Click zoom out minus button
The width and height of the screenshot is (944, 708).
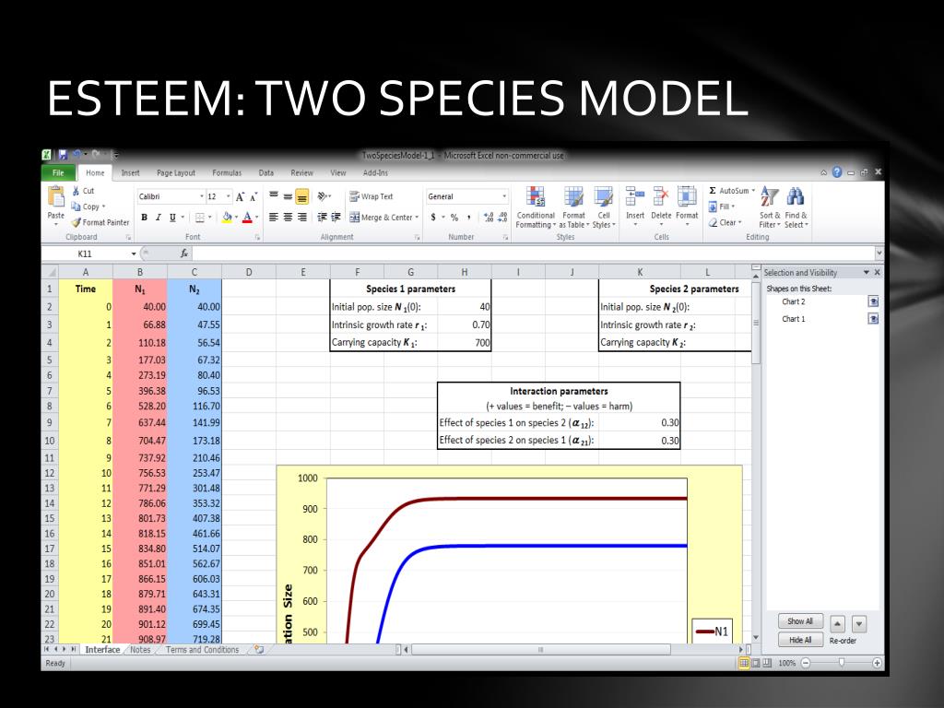pyautogui.click(x=806, y=663)
